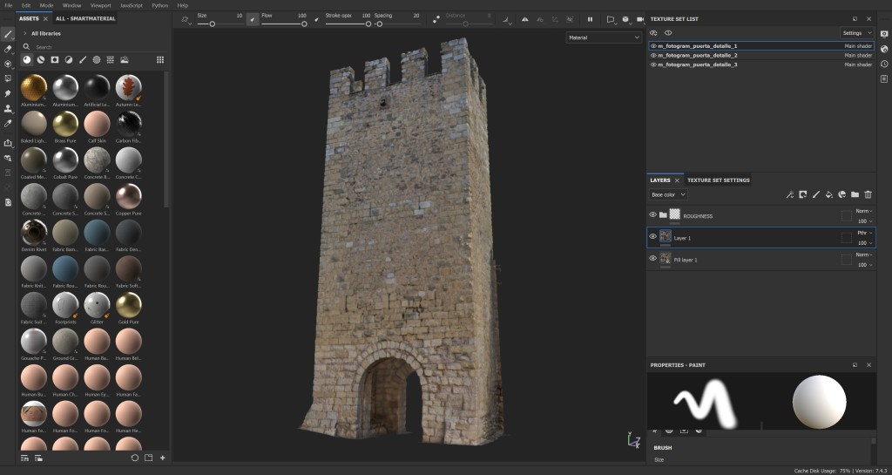Create a new folder in Layers panel
This screenshot has height=475, width=892.
(855, 194)
